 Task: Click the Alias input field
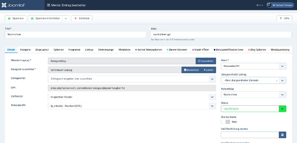[x=221, y=34]
